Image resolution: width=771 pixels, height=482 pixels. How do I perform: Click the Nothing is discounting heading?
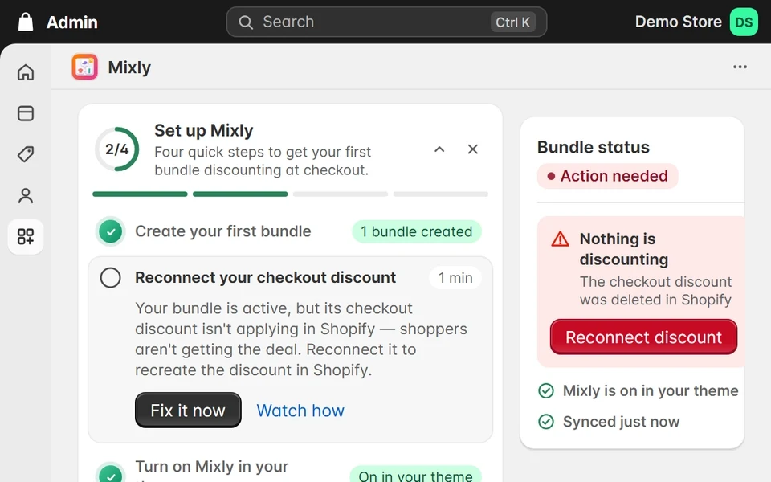tap(624, 249)
